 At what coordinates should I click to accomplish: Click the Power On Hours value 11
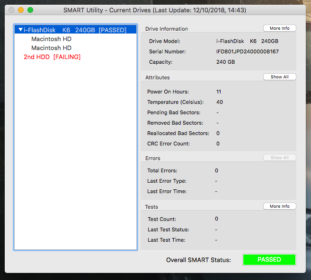(x=219, y=92)
